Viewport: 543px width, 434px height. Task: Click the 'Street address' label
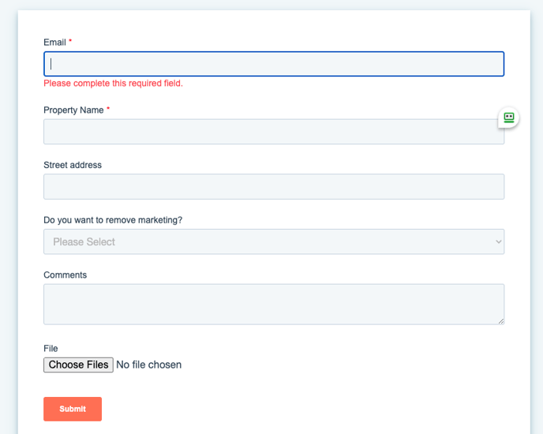73,165
